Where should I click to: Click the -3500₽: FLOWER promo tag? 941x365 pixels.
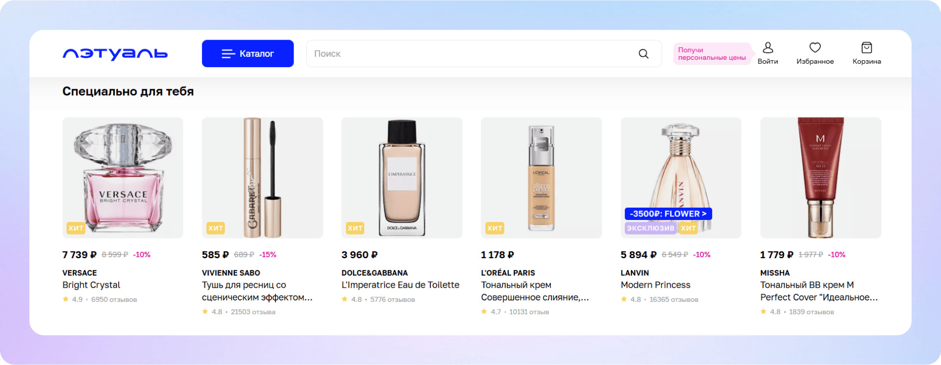[x=668, y=214]
